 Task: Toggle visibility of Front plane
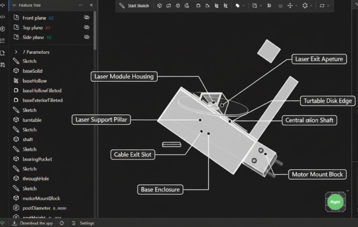pos(87,17)
